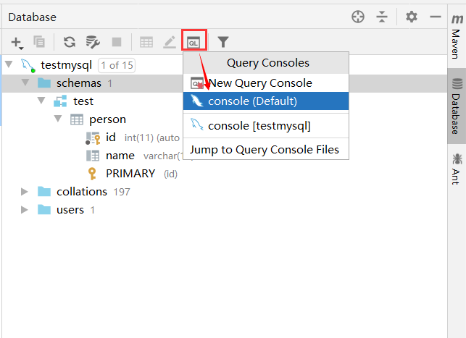The height and width of the screenshot is (338, 466).
Task: Expand the collations folder arrow
Action: pyautogui.click(x=25, y=192)
